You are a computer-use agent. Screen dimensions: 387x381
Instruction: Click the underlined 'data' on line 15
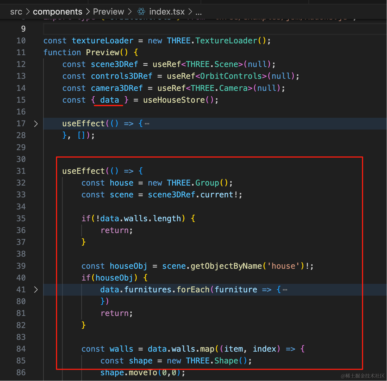110,100
